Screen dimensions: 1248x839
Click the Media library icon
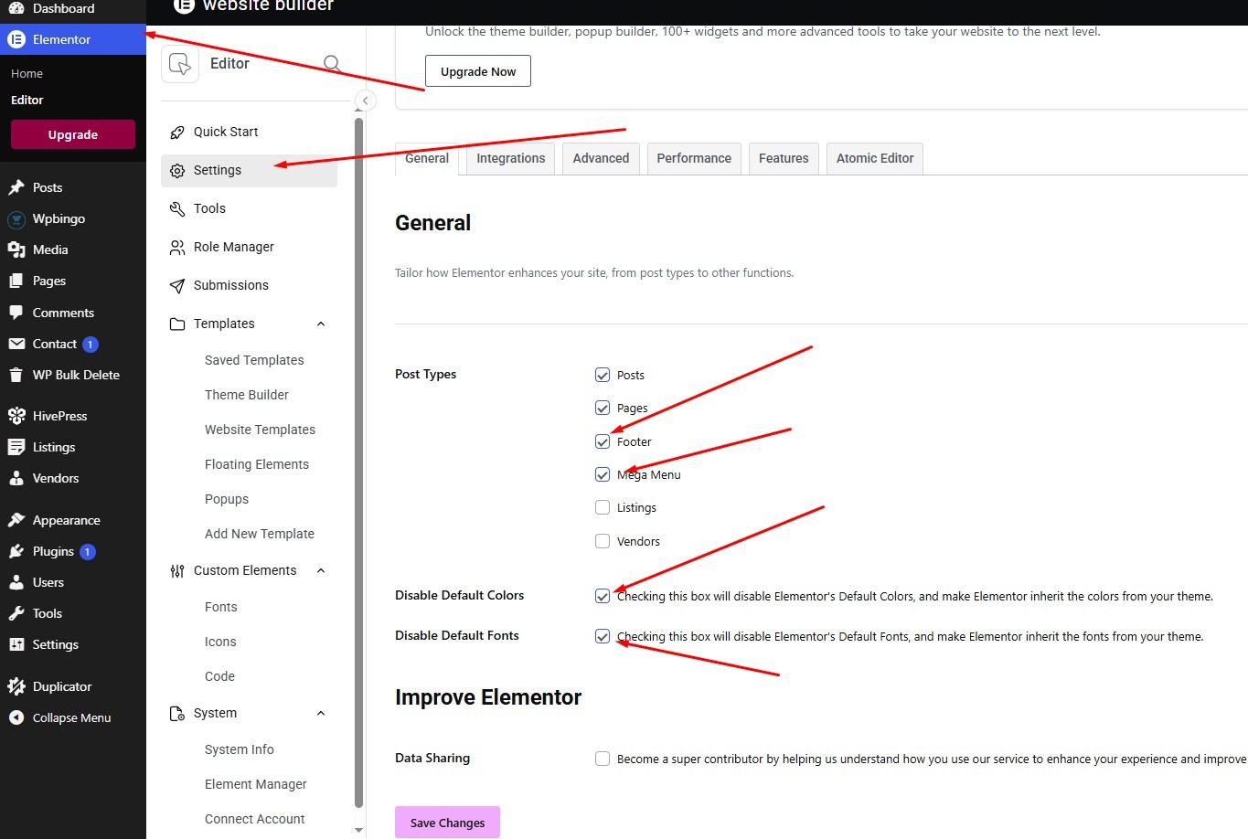click(x=16, y=250)
